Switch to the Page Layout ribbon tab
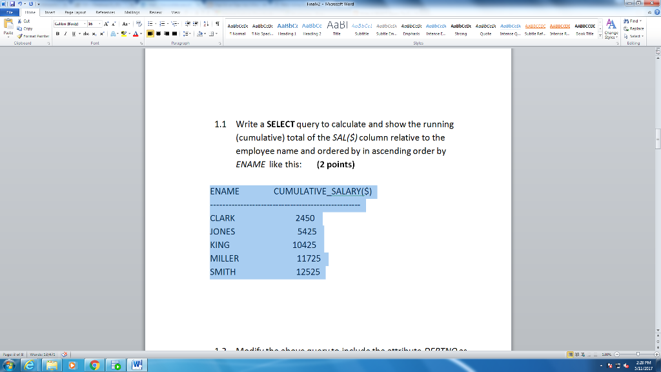This screenshot has height=372, width=661. pyautogui.click(x=76, y=12)
